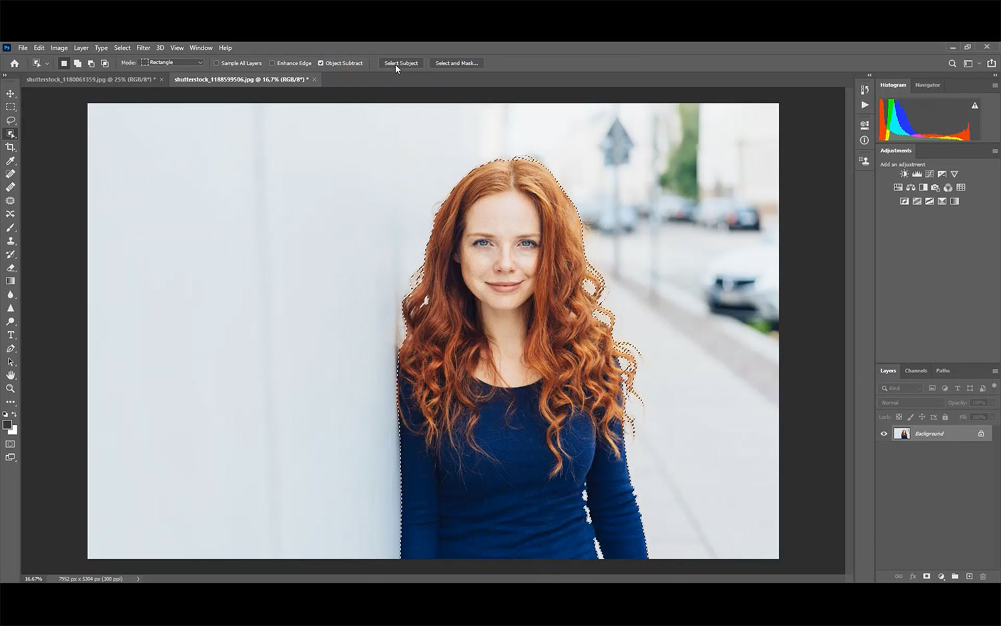Viewport: 1001px width, 626px height.
Task: Switch to the Channels tab
Action: (x=916, y=371)
